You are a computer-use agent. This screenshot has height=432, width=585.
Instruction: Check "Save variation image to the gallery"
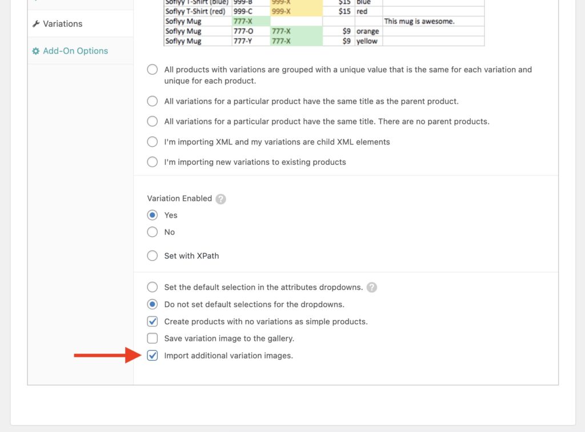pos(153,338)
